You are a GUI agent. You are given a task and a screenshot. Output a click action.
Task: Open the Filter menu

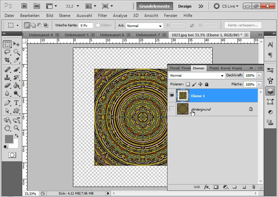click(103, 16)
